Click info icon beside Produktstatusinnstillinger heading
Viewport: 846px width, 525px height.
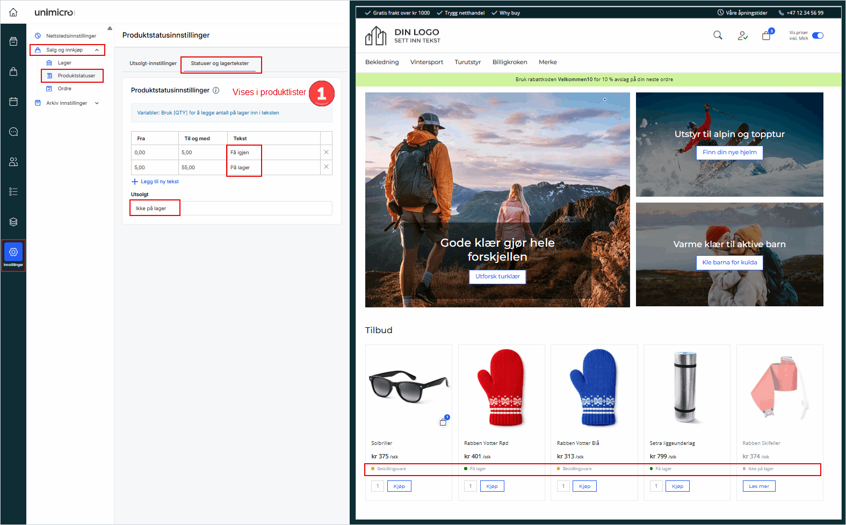216,90
